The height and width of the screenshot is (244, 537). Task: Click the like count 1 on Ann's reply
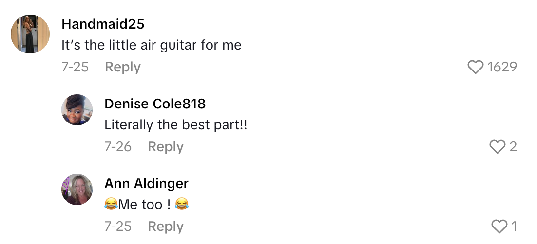513,227
